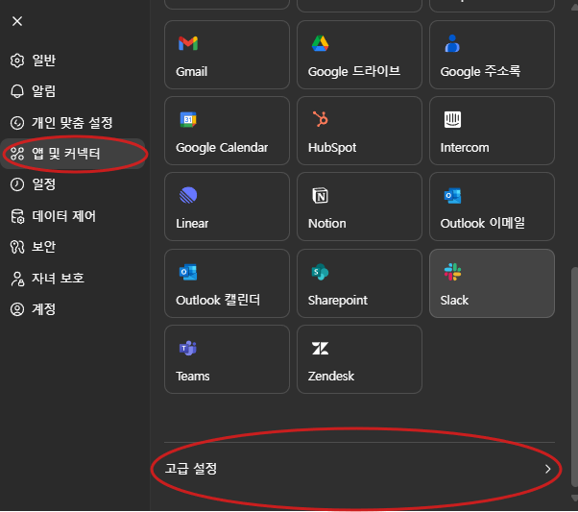The height and width of the screenshot is (512, 578).
Task: Click the Google Drive triangle logo
Action: (321, 43)
